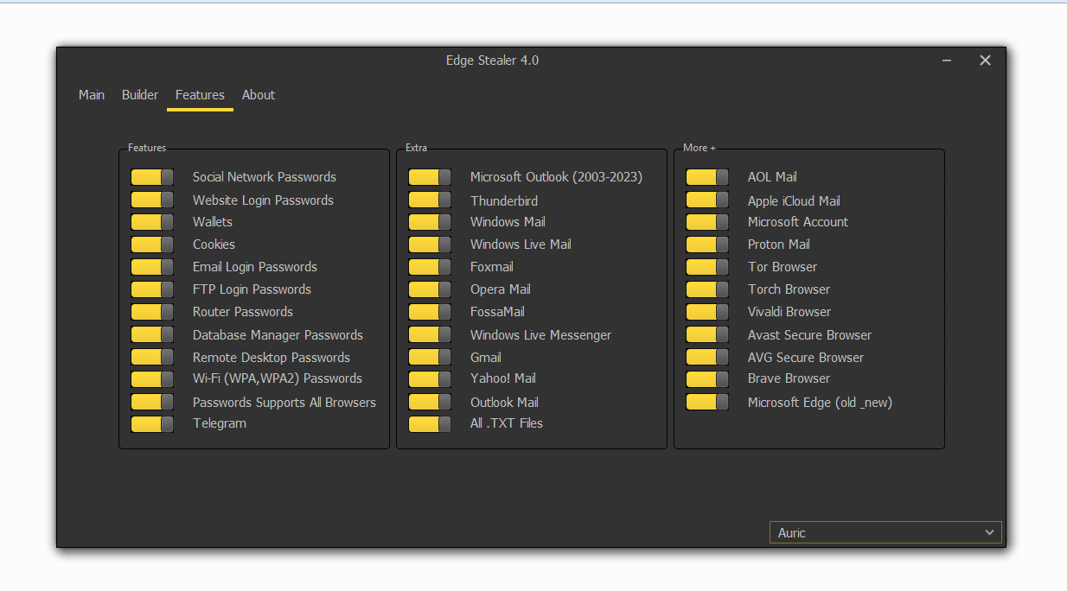The width and height of the screenshot is (1067, 591).
Task: Turn off All .TXT Files
Action: pyautogui.click(x=430, y=423)
